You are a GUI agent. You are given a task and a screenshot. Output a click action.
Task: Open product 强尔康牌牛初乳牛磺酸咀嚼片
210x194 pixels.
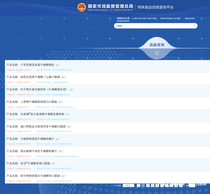coord(39,151)
